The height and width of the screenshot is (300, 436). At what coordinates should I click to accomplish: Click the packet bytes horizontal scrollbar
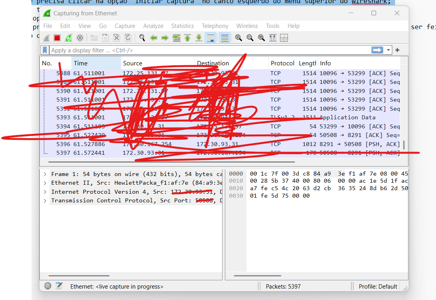click(258, 276)
